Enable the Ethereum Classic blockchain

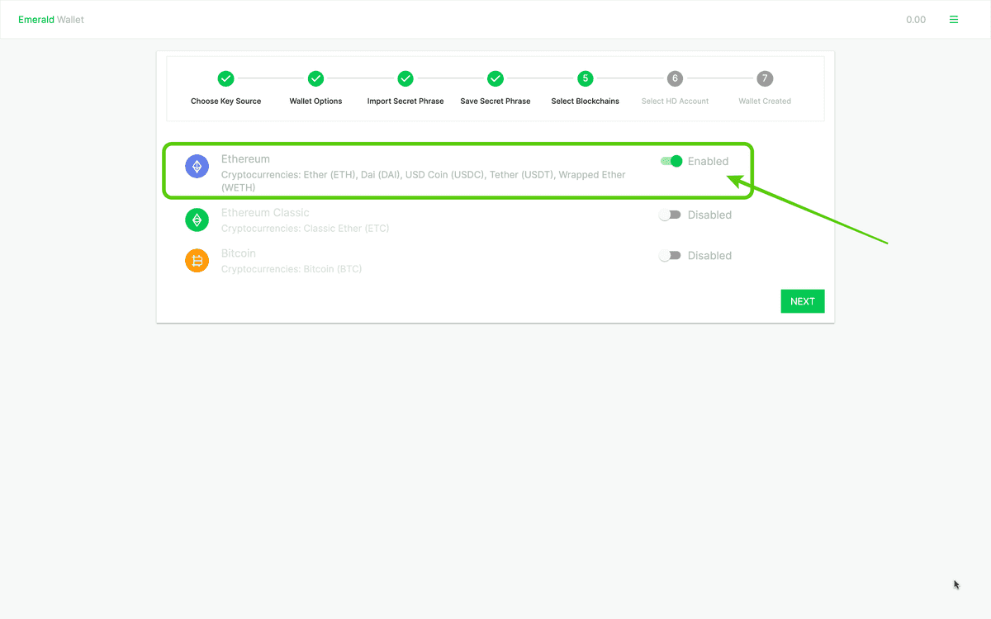coord(670,215)
